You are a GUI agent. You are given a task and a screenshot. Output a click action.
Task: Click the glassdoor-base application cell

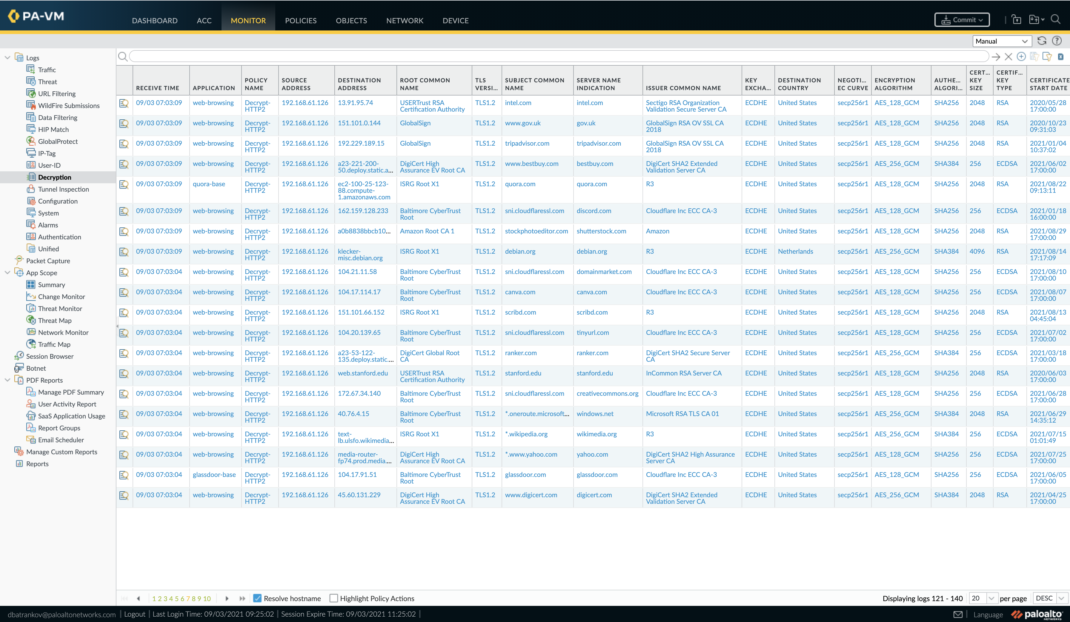tap(214, 475)
